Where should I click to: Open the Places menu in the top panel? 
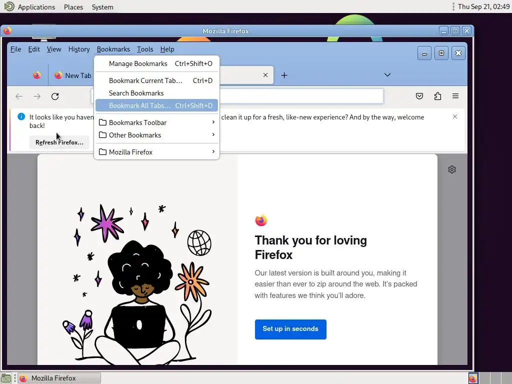click(73, 7)
